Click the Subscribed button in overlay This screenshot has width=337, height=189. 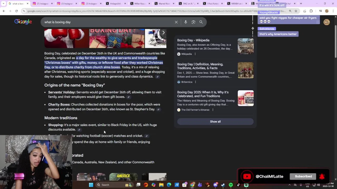(x=303, y=177)
